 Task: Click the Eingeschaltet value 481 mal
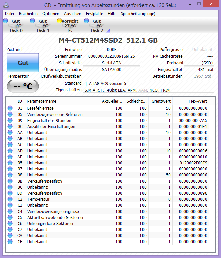pos(199,70)
